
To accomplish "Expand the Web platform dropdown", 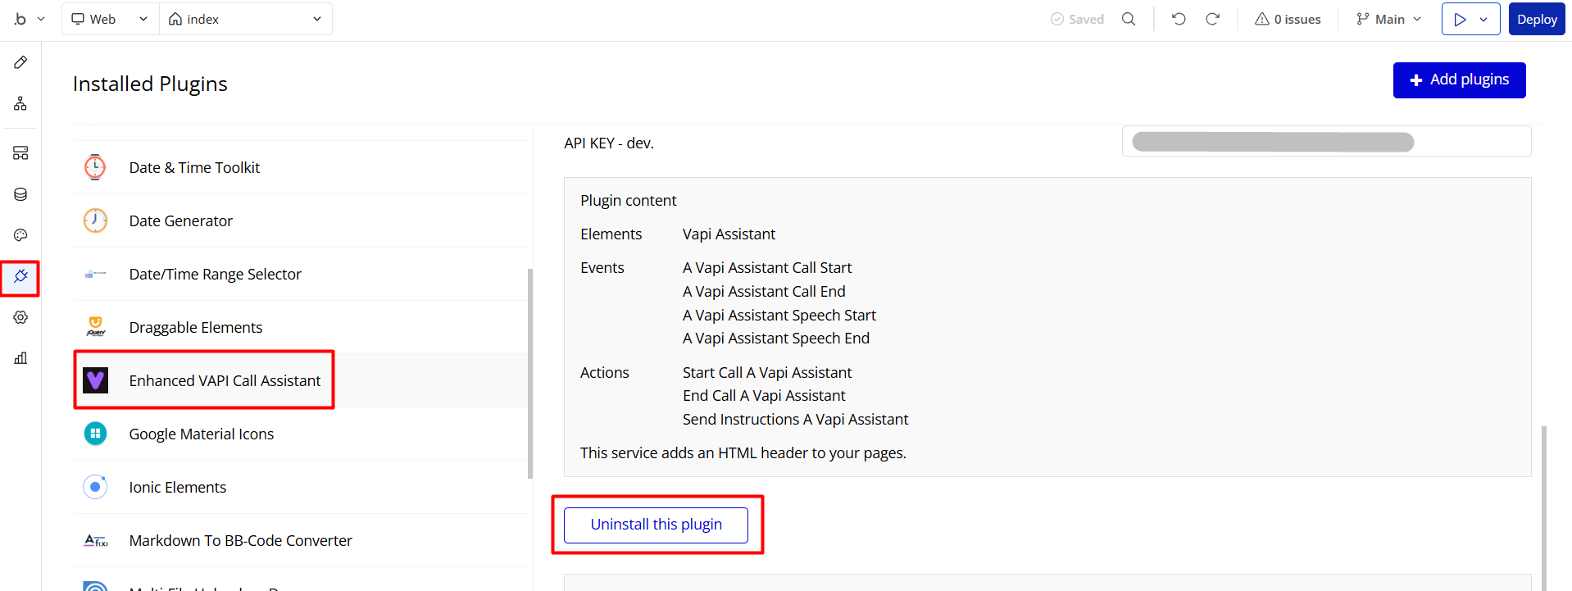I will [x=110, y=19].
